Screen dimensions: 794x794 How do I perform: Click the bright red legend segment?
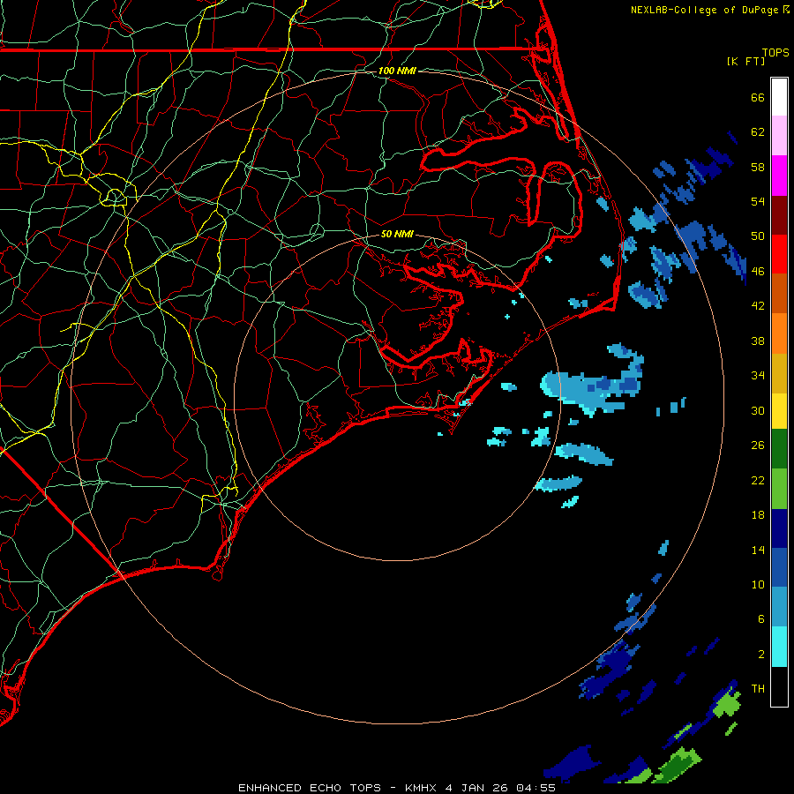coord(779,254)
